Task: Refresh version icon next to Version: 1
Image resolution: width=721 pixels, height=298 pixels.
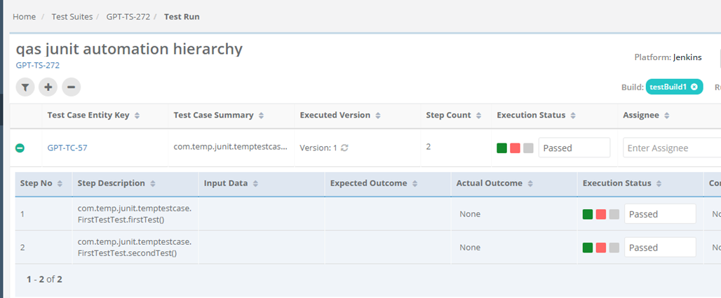Action: click(x=344, y=148)
